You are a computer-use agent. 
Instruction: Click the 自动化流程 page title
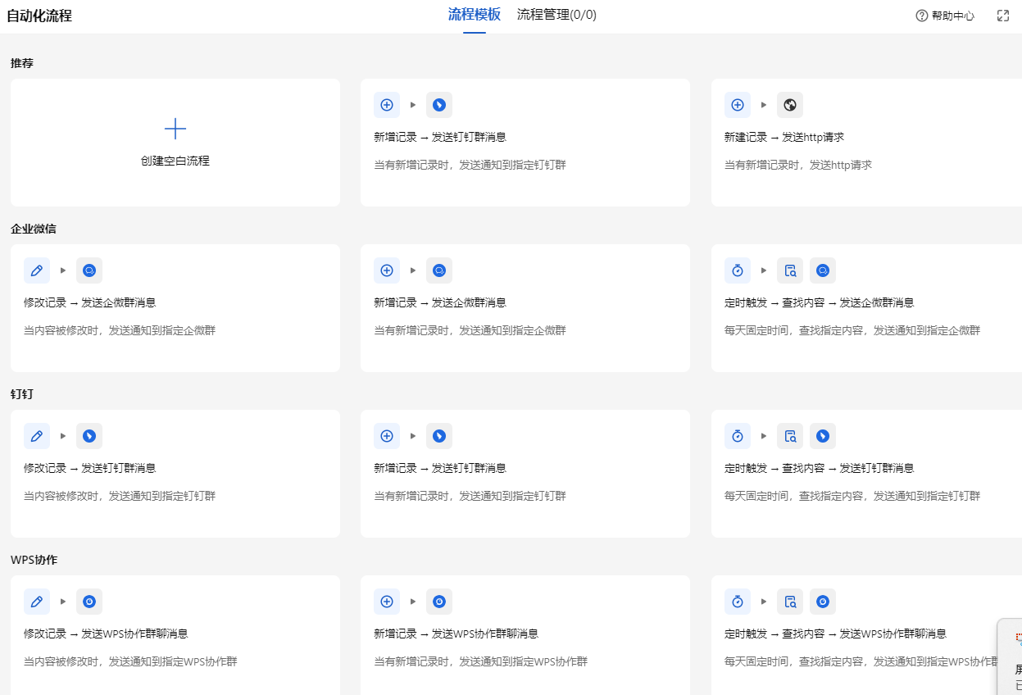(x=39, y=16)
